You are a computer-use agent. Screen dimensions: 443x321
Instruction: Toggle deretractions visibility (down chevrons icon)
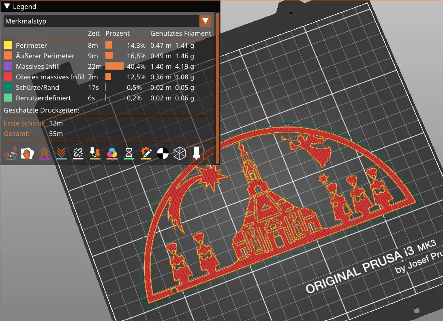(x=61, y=153)
